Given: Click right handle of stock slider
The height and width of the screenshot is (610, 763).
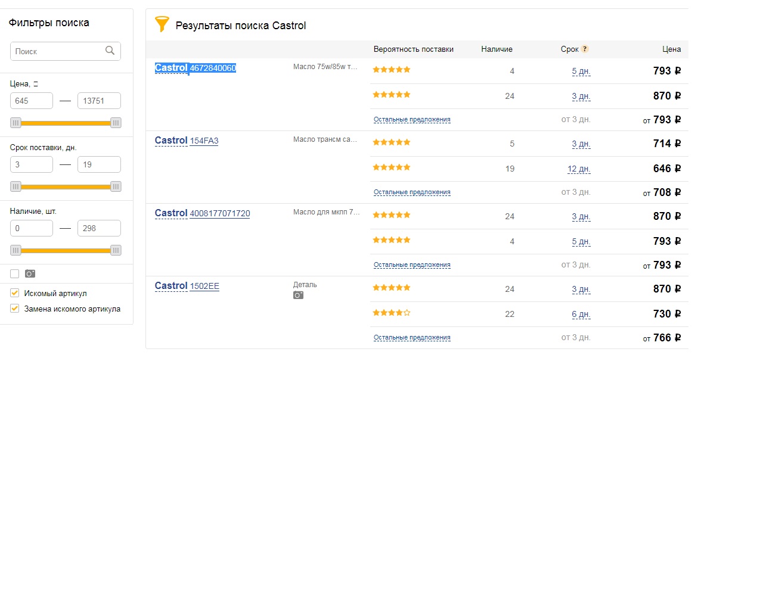Looking at the screenshot, I should tap(116, 250).
